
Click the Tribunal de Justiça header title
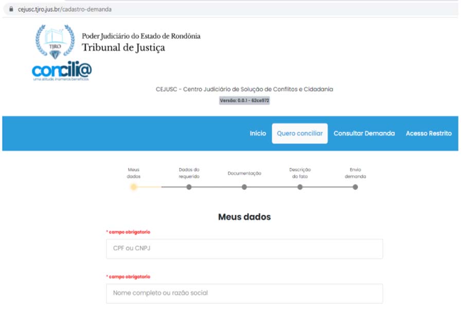pos(123,48)
